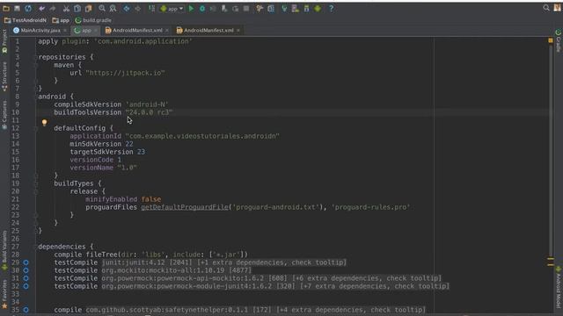Open the Android Model tool window
Screen dimensions: 563x316
click(559, 287)
